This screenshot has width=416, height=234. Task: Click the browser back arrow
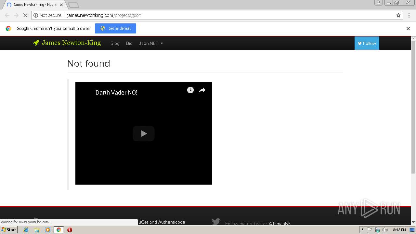7,15
